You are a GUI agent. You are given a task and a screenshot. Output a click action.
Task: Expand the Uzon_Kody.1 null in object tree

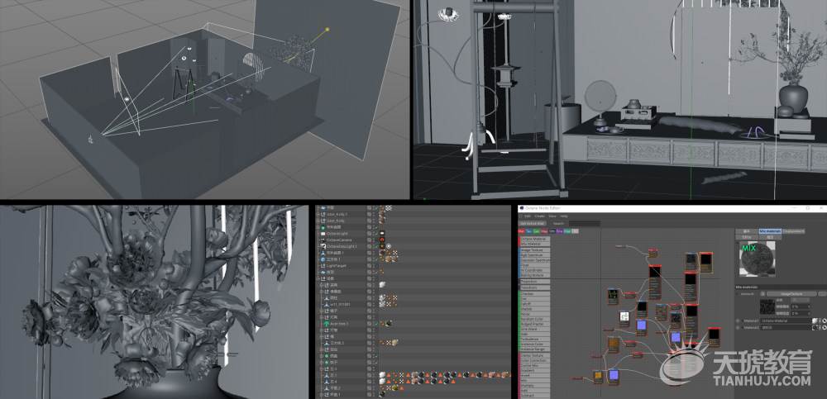pos(318,215)
